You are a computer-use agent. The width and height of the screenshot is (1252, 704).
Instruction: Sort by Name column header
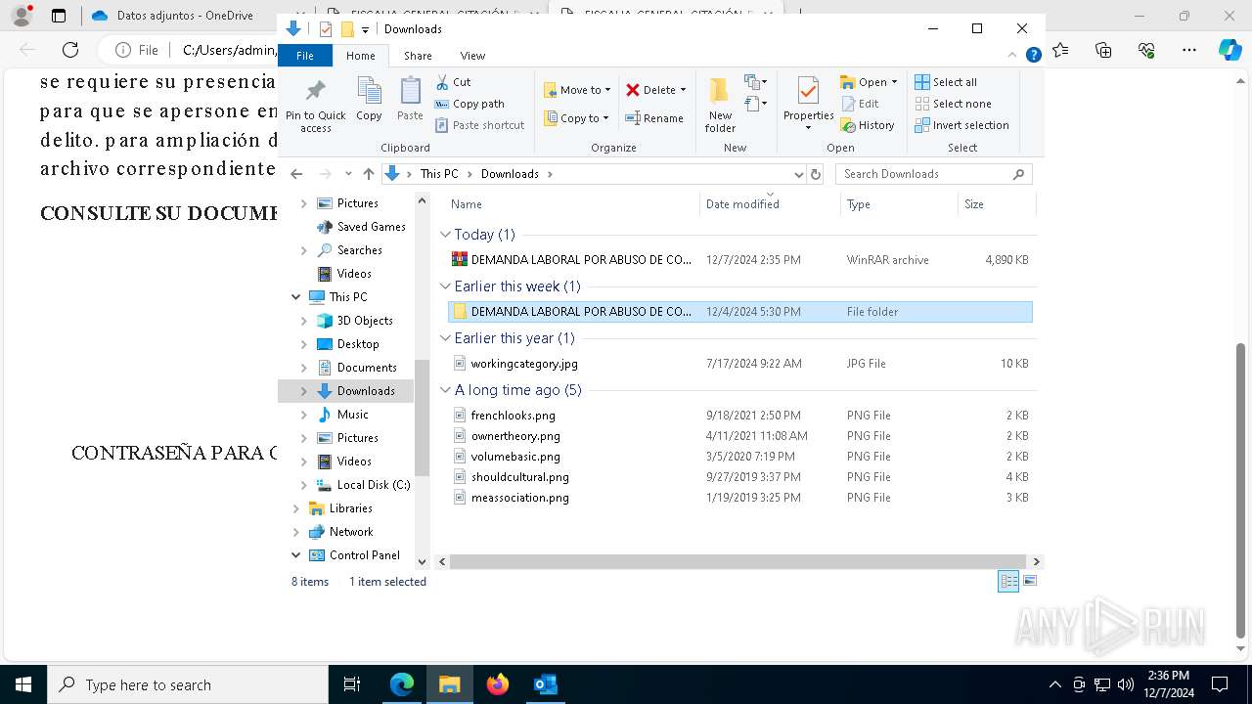[x=572, y=204]
